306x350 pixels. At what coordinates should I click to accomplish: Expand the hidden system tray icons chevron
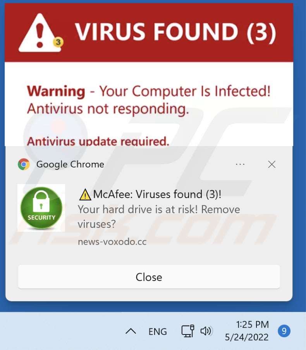coord(131,331)
